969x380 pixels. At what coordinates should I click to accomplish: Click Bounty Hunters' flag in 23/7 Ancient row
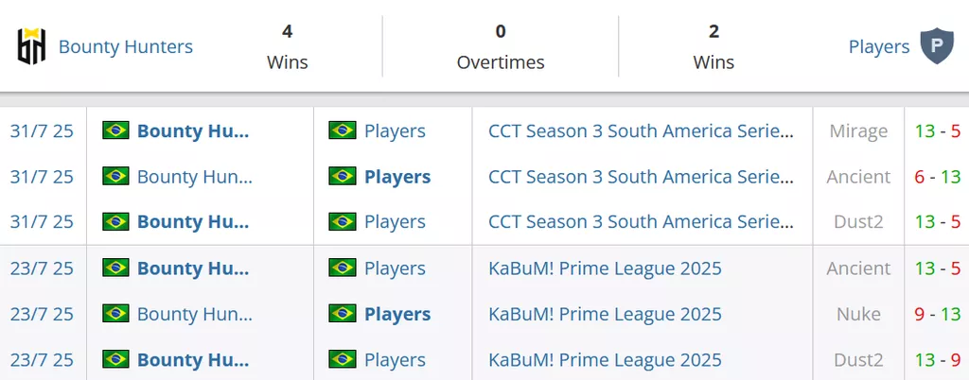coord(116,268)
